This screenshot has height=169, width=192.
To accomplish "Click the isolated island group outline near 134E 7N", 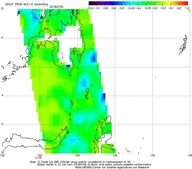I will click(183, 45).
